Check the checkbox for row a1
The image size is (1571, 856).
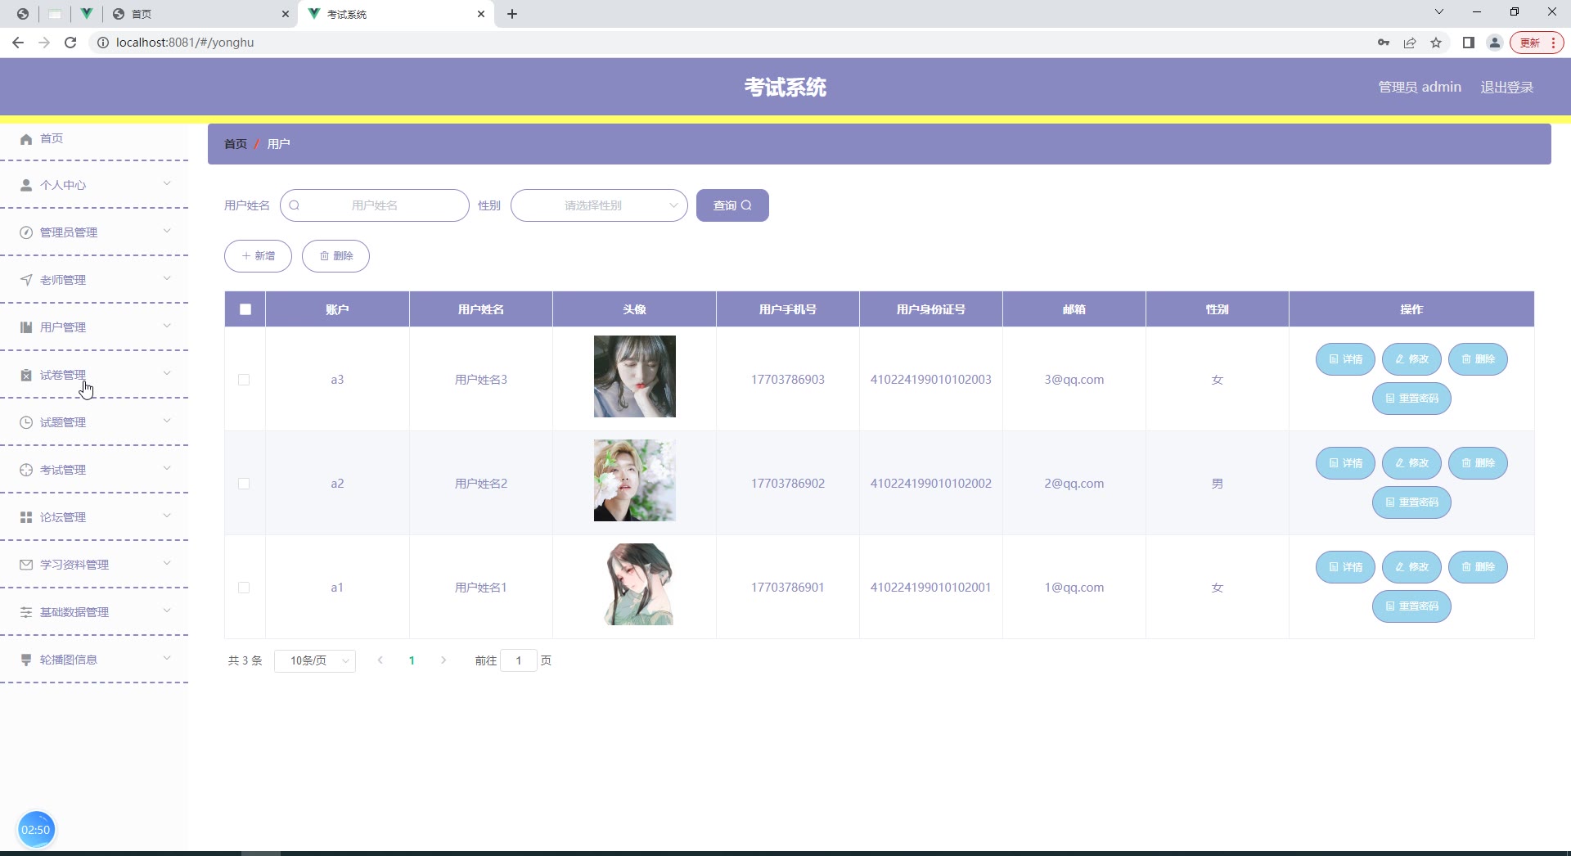[x=244, y=588]
